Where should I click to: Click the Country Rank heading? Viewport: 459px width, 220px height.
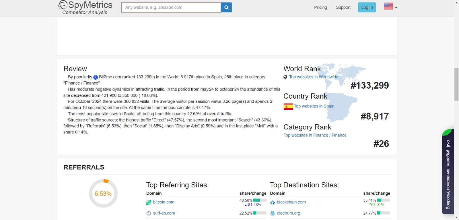tap(305, 96)
